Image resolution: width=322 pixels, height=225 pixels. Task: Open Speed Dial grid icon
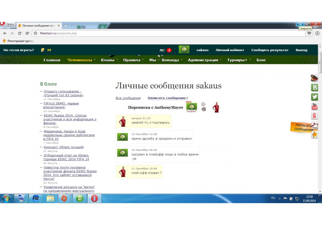pyautogui.click(x=27, y=33)
